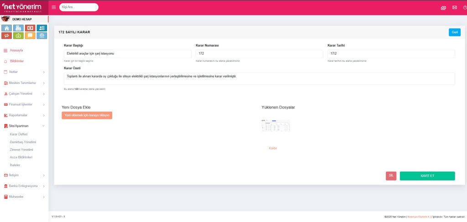Screen dimensions: 467x222
Task: Click the power logout icon
Action: (x=464, y=7)
